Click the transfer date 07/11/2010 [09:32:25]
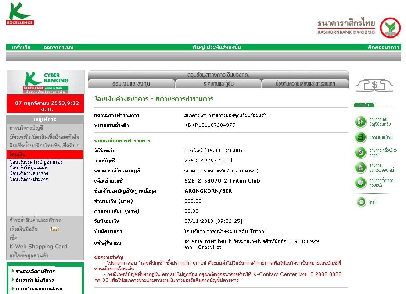Image resolution: width=406 pixels, height=294 pixels. pos(213,221)
